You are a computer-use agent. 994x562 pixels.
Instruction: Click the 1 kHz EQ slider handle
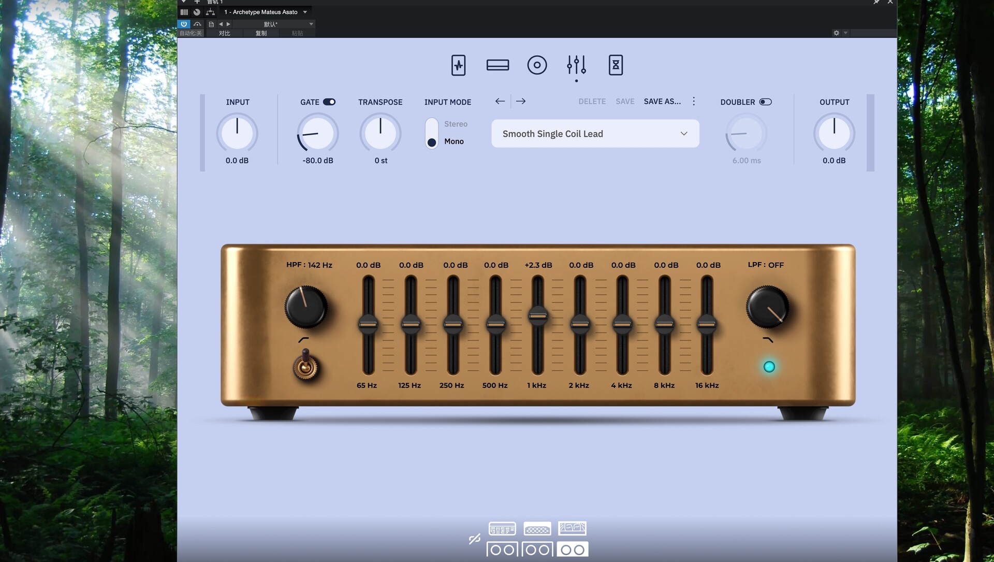click(x=538, y=315)
